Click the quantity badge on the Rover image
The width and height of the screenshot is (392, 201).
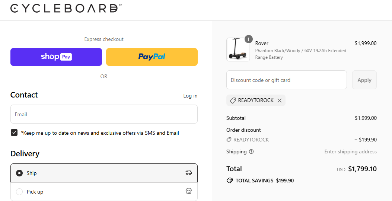click(x=249, y=39)
